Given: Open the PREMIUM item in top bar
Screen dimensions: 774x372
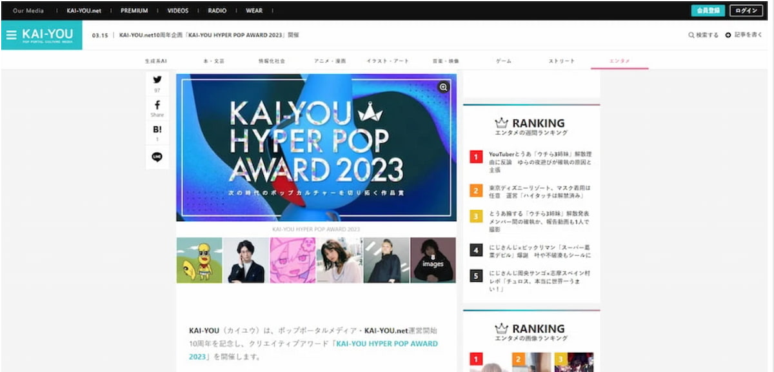Looking at the screenshot, I should click(134, 11).
